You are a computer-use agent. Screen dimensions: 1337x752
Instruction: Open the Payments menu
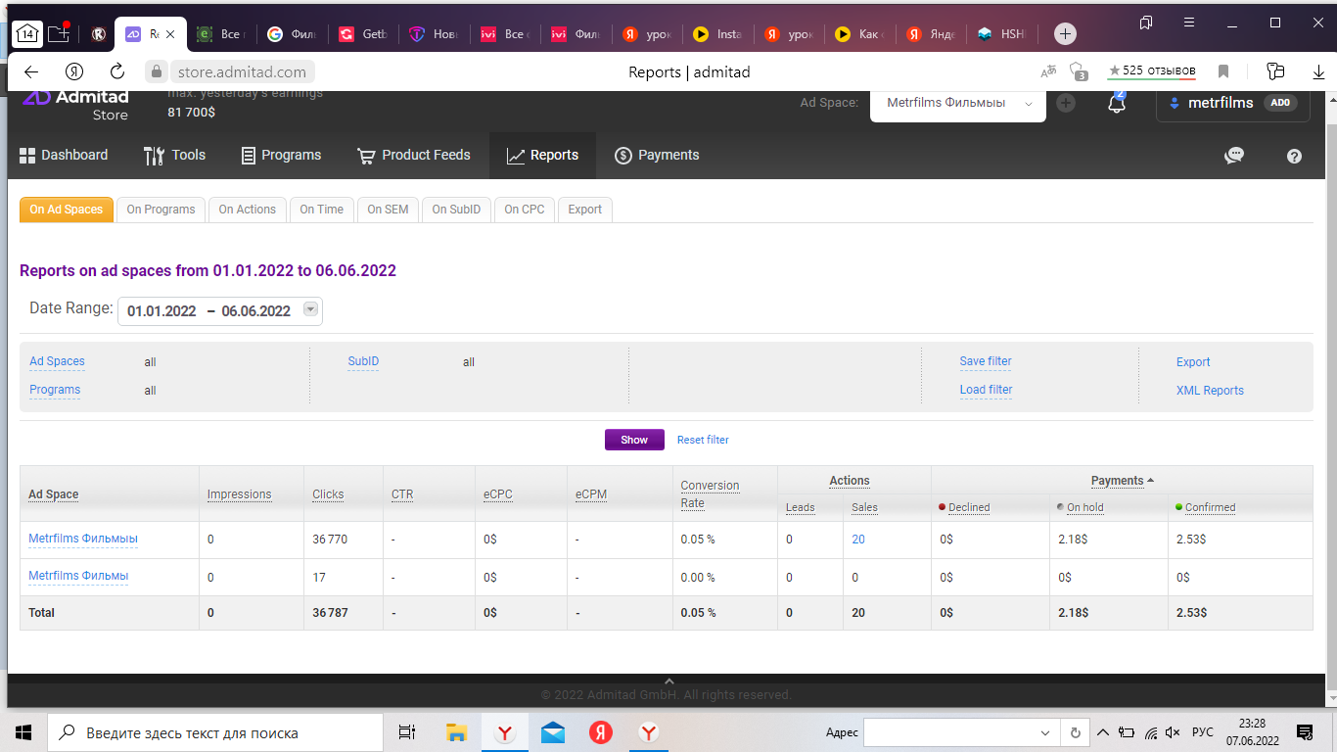point(657,155)
